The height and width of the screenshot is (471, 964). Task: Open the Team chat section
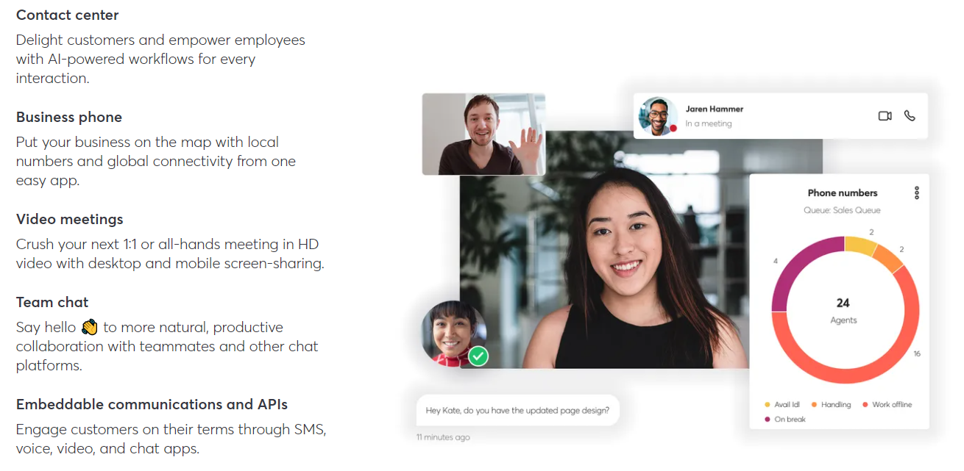click(52, 302)
